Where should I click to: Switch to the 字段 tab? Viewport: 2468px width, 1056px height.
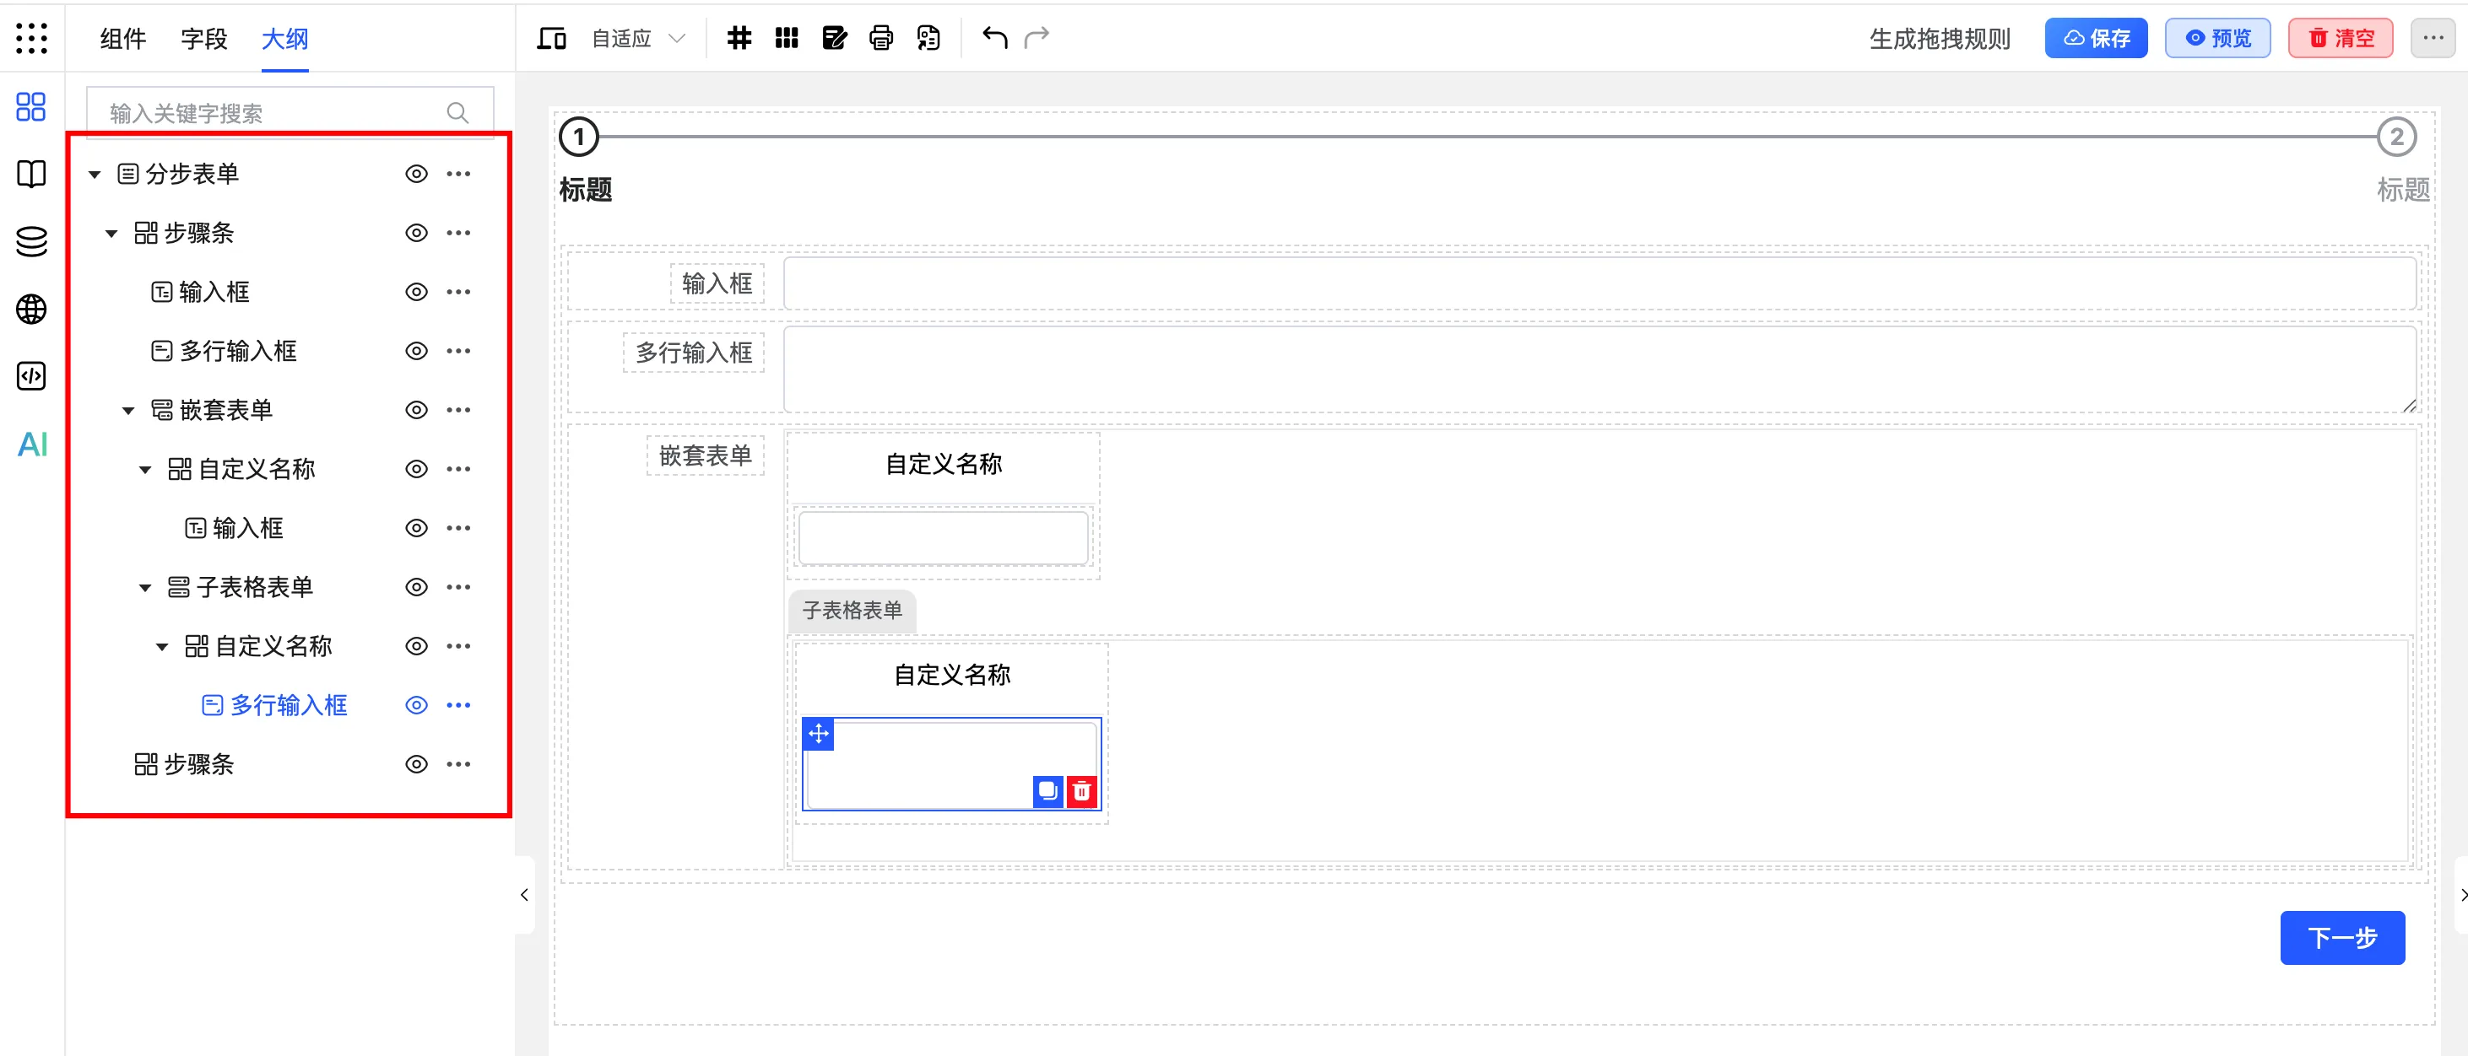[x=204, y=38]
